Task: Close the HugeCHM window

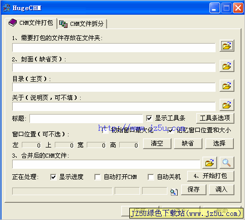Action: pos(238,8)
